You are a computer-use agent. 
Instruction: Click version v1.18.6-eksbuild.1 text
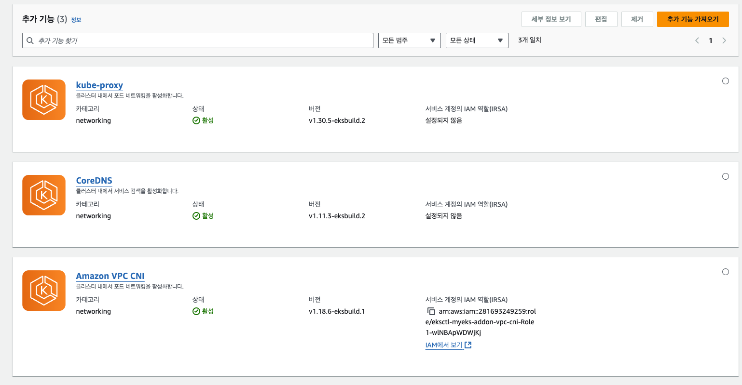(x=337, y=311)
